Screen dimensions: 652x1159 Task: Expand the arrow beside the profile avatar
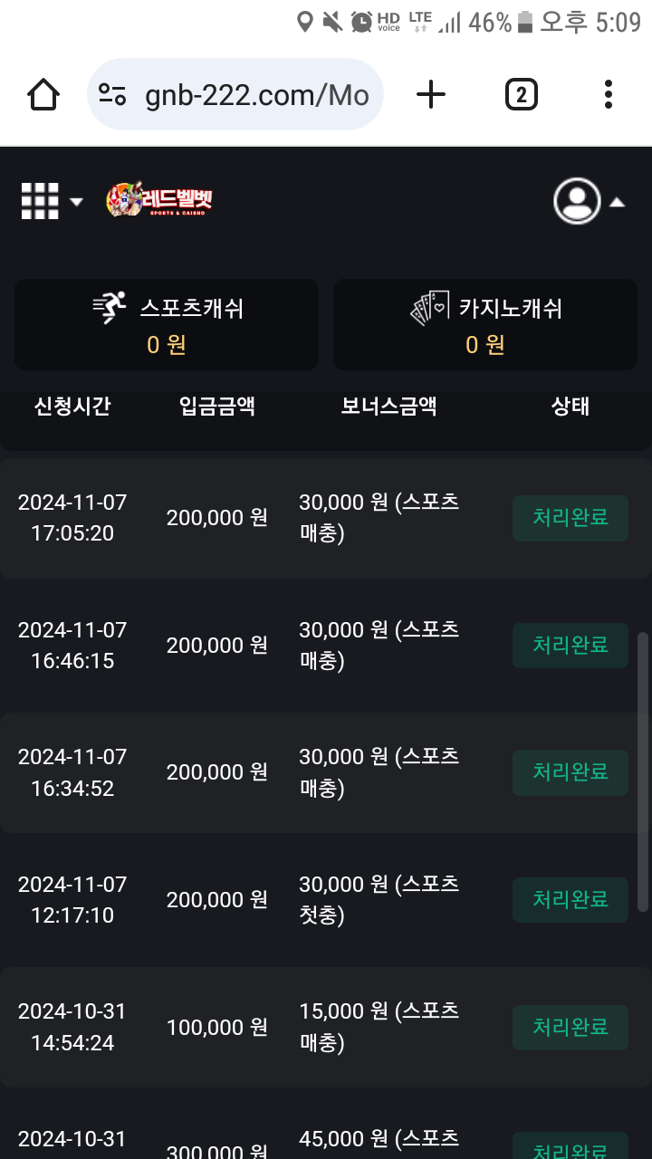pos(617,202)
